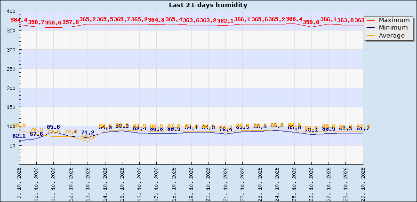Click the 250 label on the vertical axis
Viewport: 417px width, 202px height.
(x=12, y=69)
